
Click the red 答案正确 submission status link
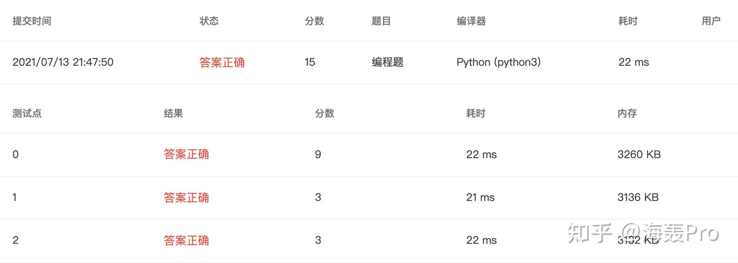[x=222, y=62]
